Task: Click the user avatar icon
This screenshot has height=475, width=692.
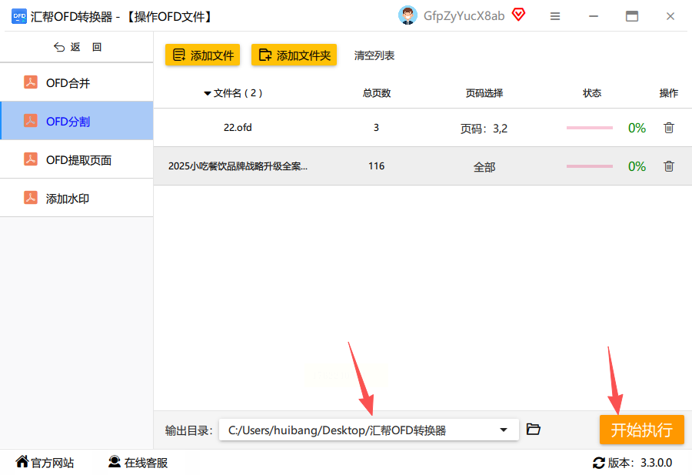Action: tap(408, 15)
